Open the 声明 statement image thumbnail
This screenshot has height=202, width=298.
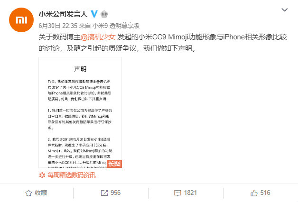pyautogui.click(x=80, y=112)
